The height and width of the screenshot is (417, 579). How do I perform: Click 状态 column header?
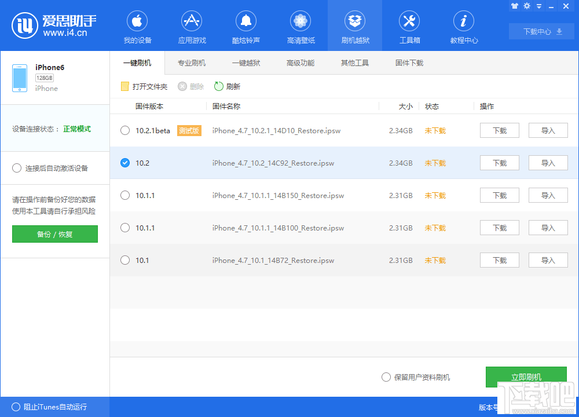pyautogui.click(x=432, y=107)
